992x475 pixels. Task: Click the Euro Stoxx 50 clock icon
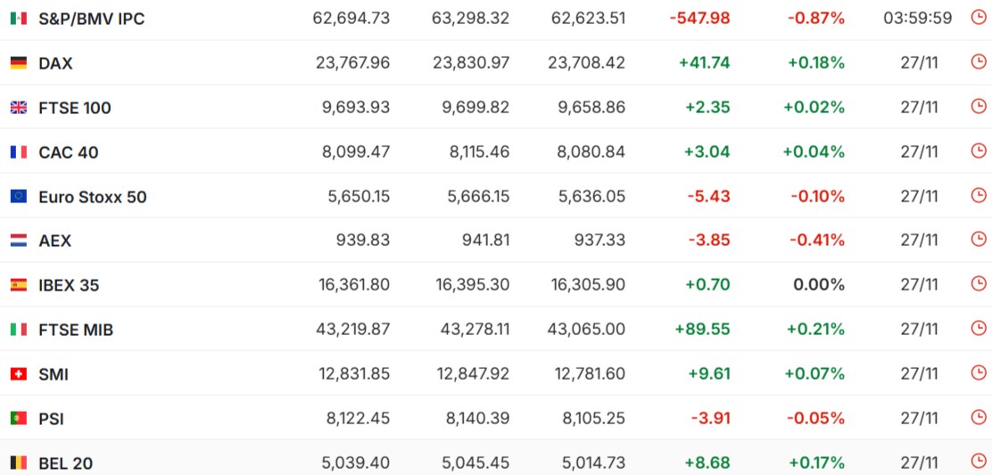click(978, 196)
